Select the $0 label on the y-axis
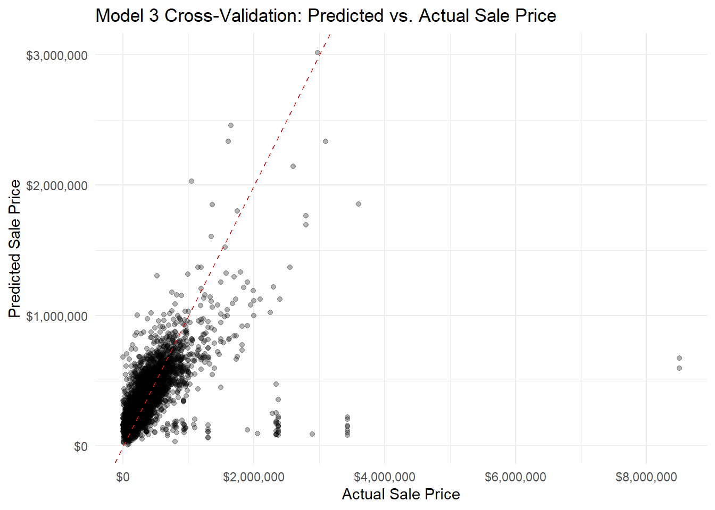This screenshot has width=715, height=510. (81, 447)
